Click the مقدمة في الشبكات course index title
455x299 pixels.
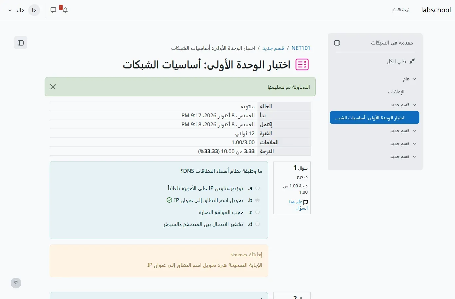[392, 43]
